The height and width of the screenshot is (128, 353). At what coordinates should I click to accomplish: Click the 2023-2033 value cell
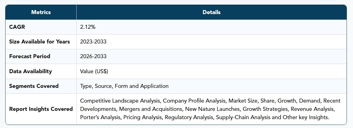[x=93, y=42]
